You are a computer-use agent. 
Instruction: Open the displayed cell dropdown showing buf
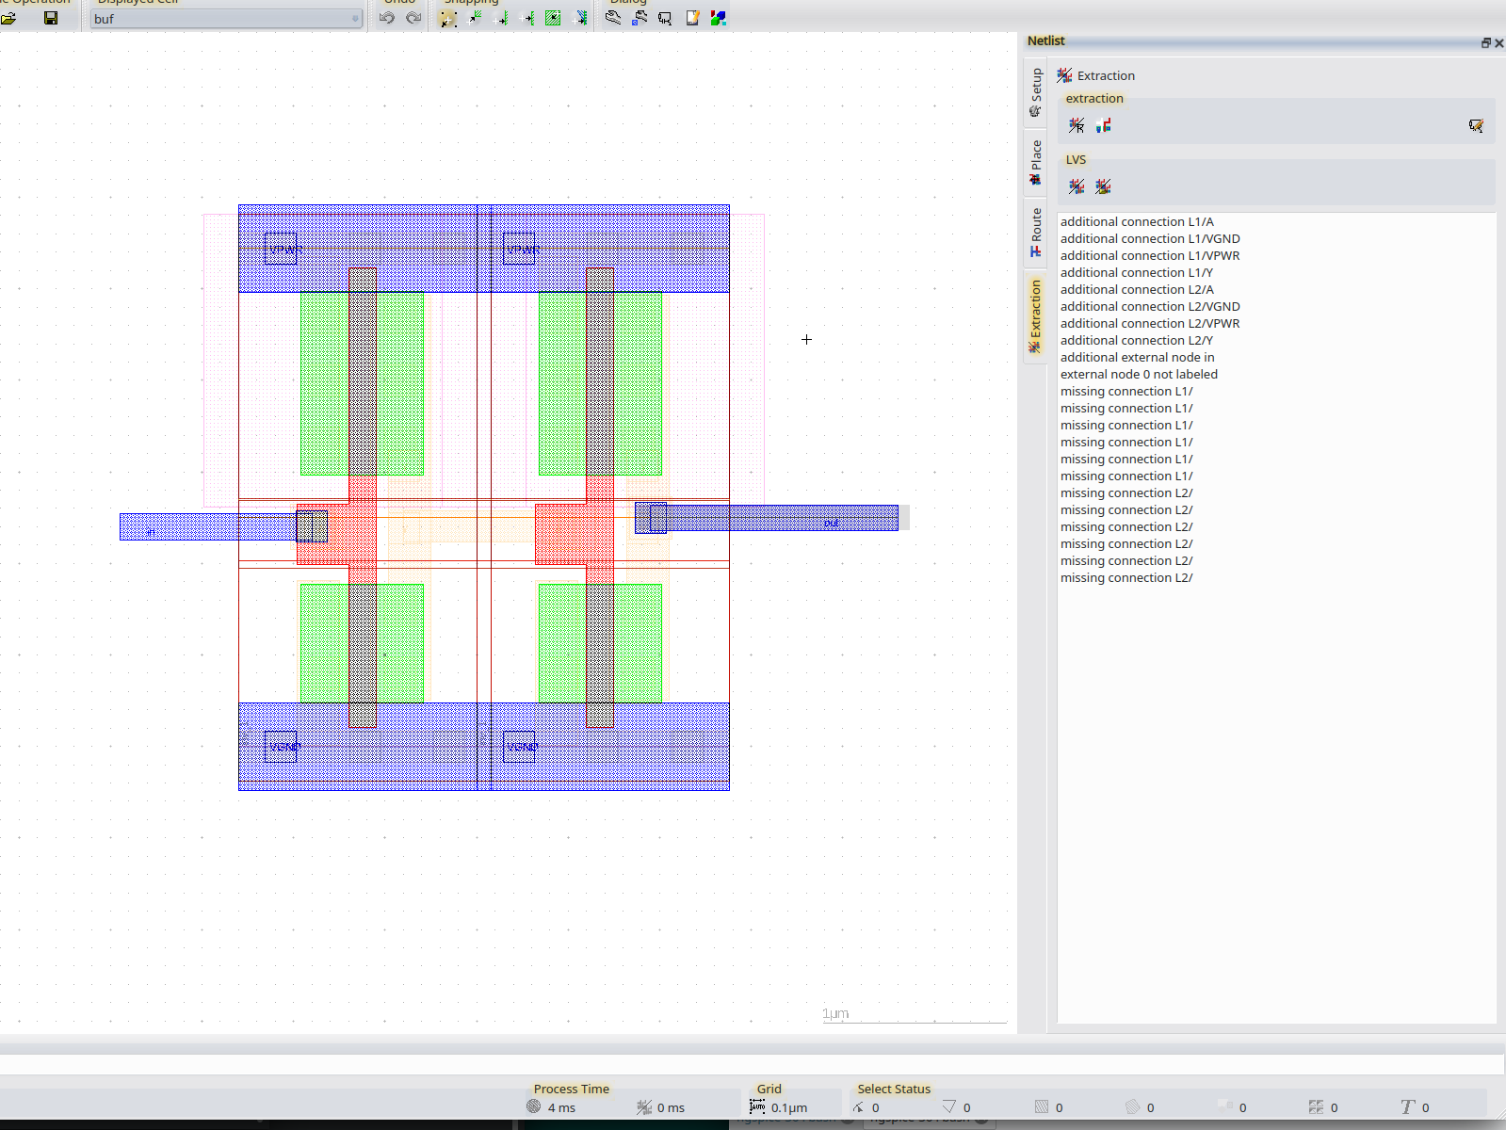pyautogui.click(x=226, y=19)
